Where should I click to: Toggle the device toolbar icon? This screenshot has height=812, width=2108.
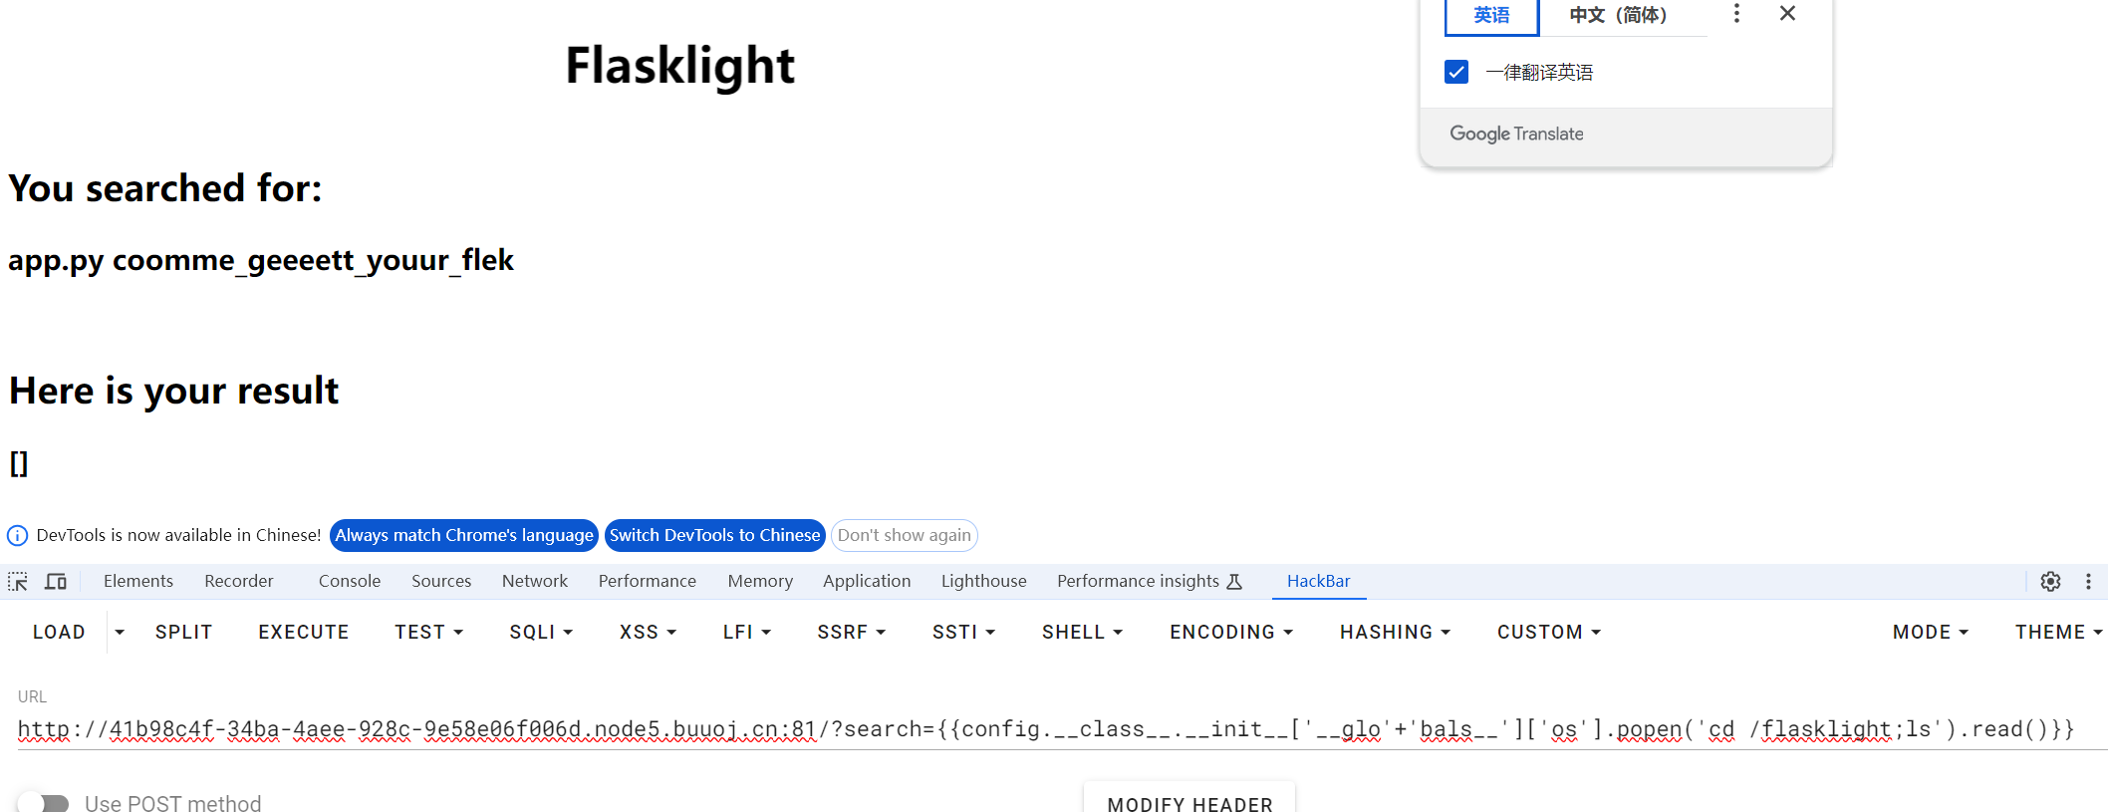tap(56, 581)
